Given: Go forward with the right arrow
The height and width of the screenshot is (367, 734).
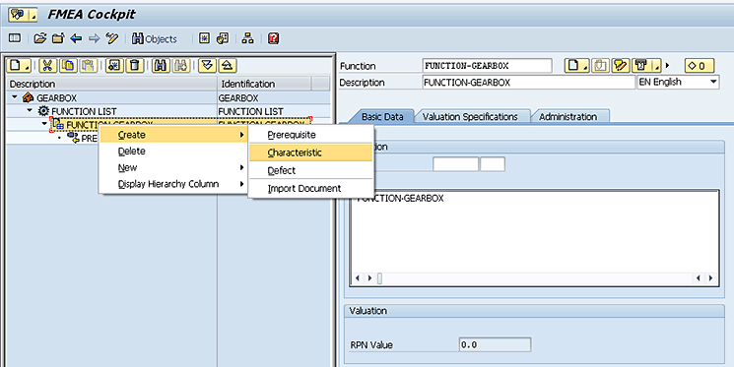Looking at the screenshot, I should tap(95, 38).
